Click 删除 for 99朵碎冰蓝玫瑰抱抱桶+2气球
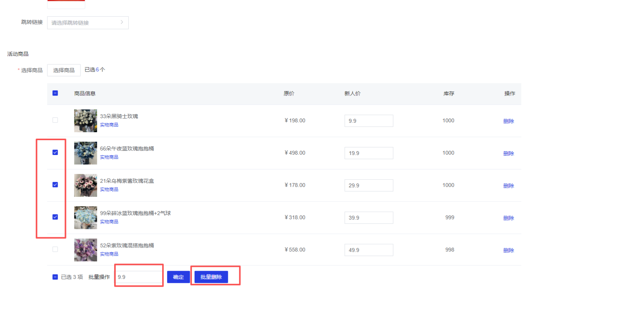The height and width of the screenshot is (310, 629). pyautogui.click(x=508, y=218)
